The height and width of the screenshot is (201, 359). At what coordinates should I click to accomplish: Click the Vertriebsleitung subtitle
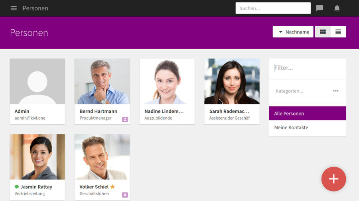click(x=30, y=193)
